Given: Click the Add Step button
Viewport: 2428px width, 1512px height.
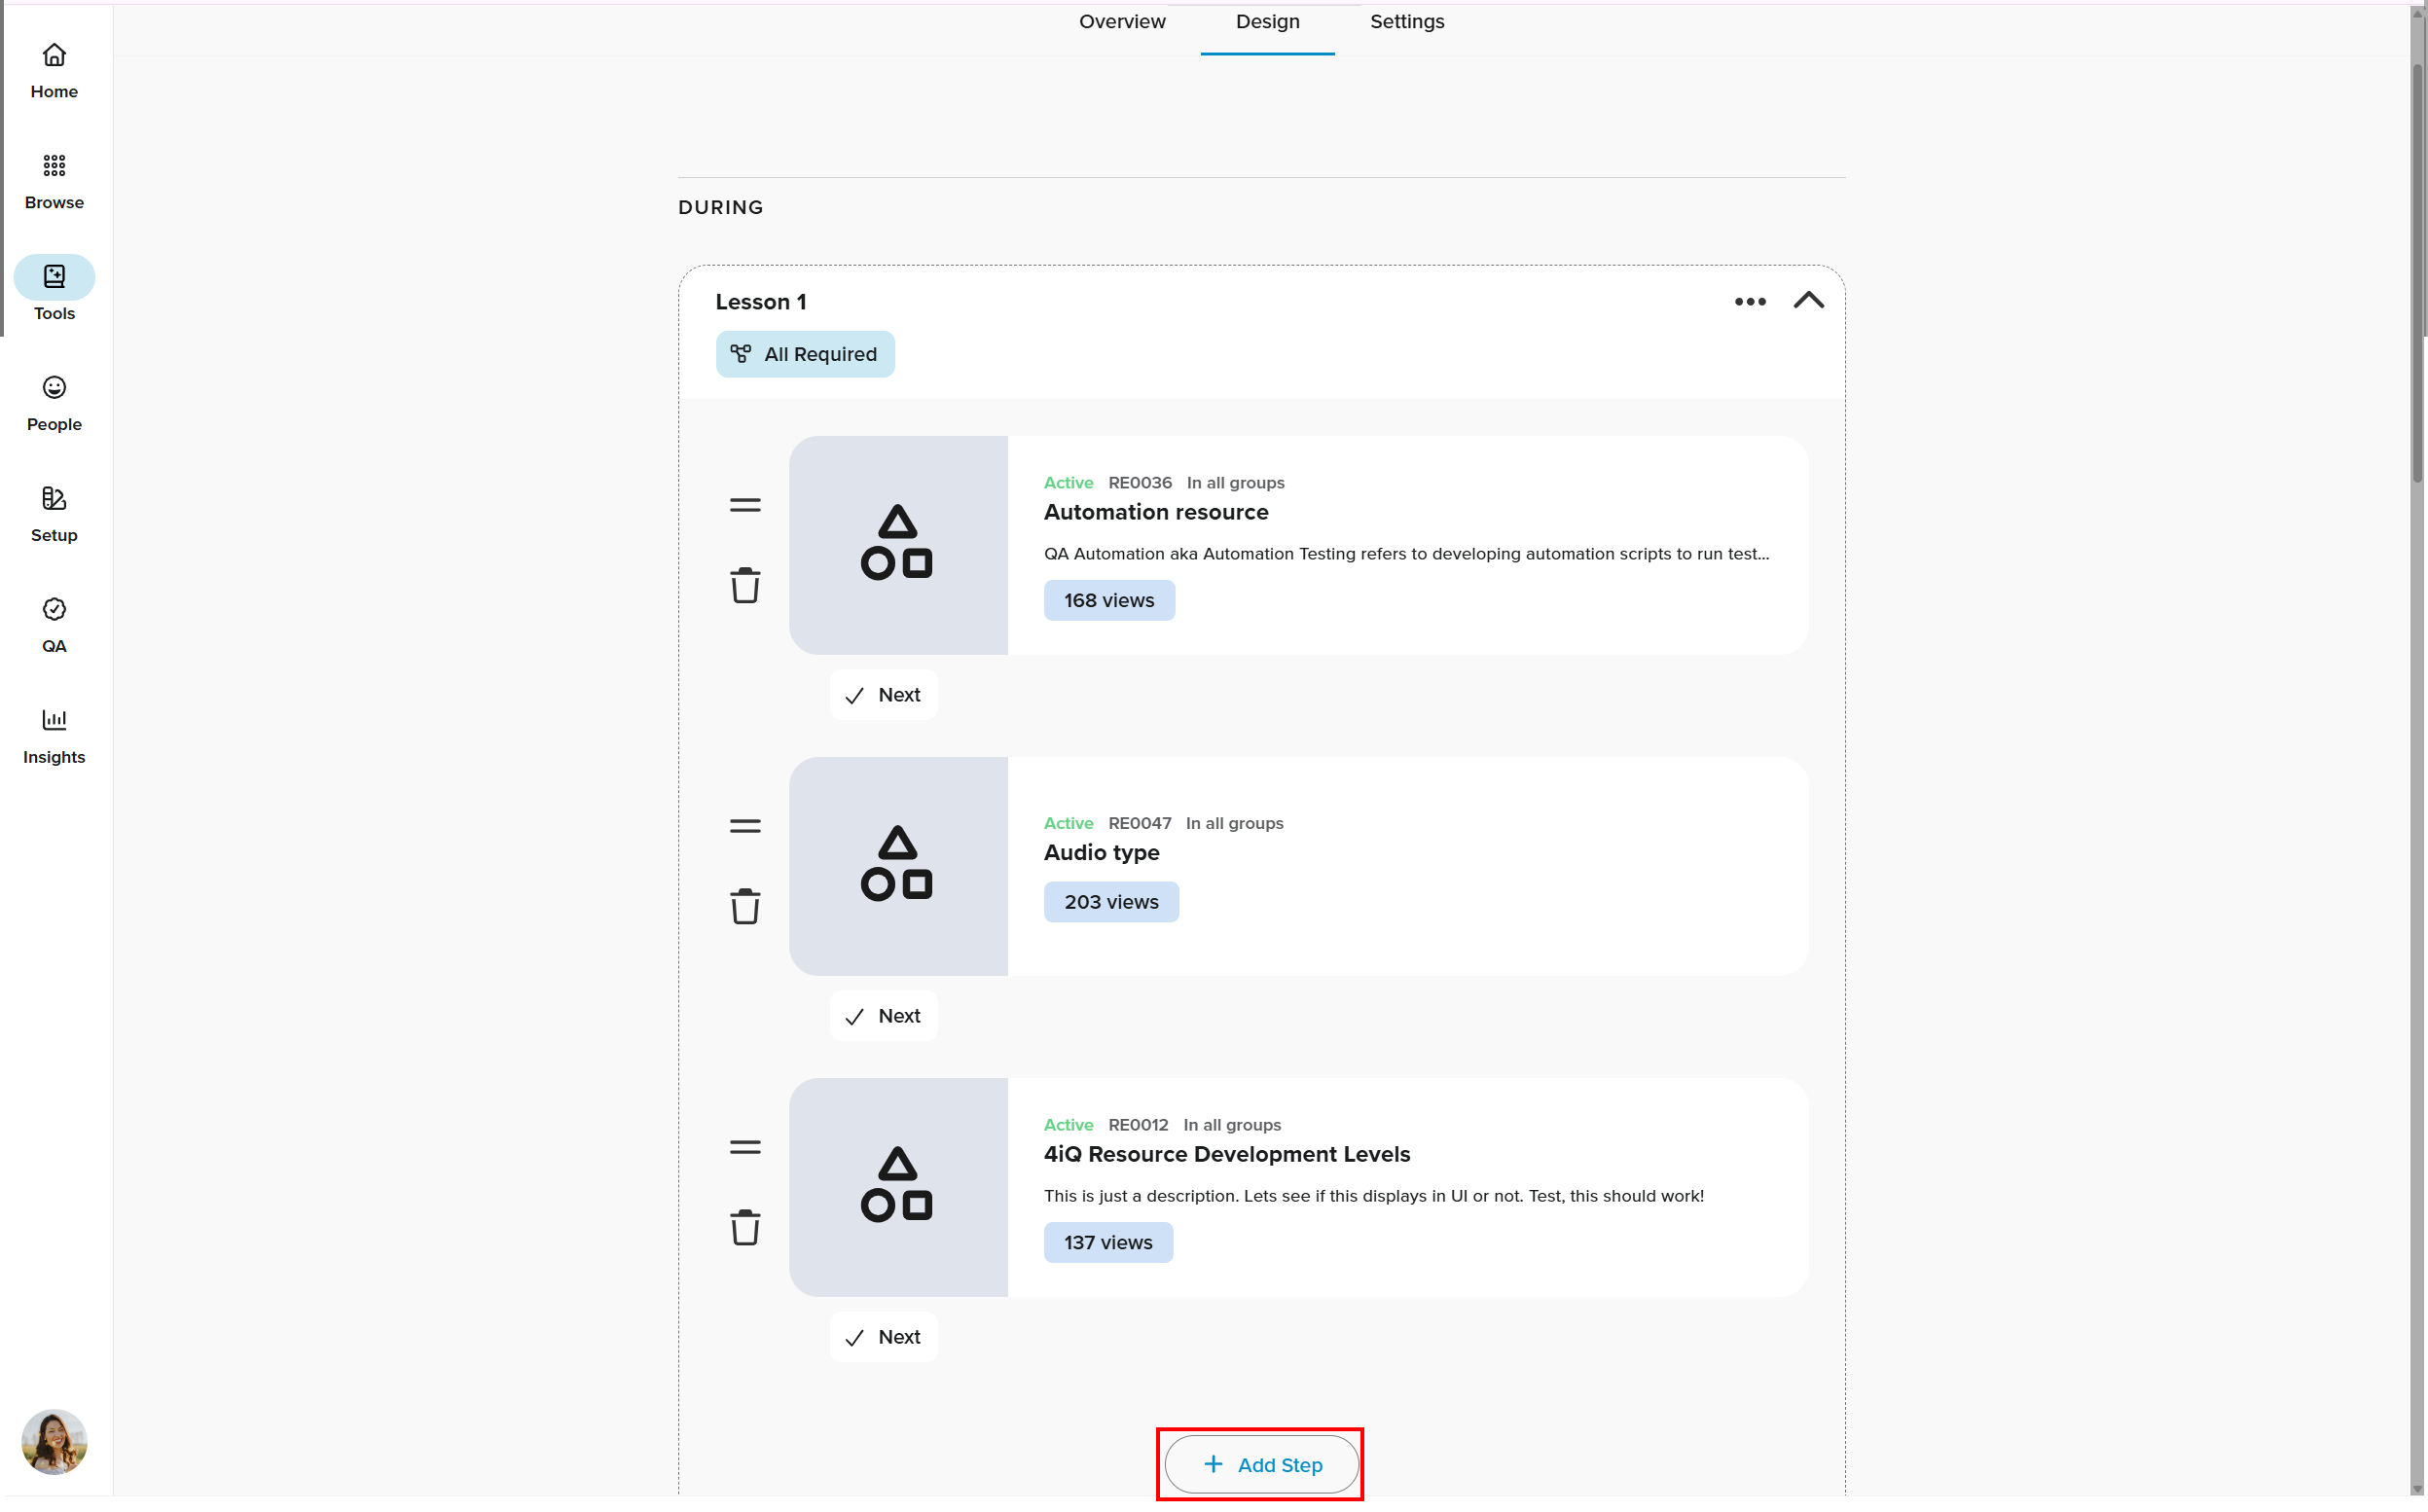Looking at the screenshot, I should coord(1261,1464).
